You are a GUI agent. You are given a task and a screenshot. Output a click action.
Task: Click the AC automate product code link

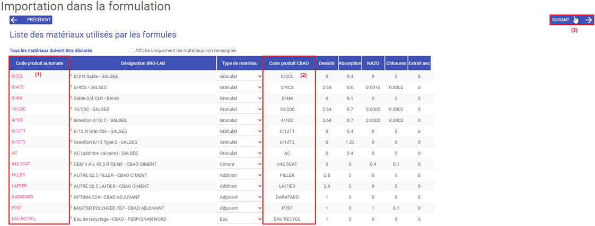pyautogui.click(x=15, y=153)
